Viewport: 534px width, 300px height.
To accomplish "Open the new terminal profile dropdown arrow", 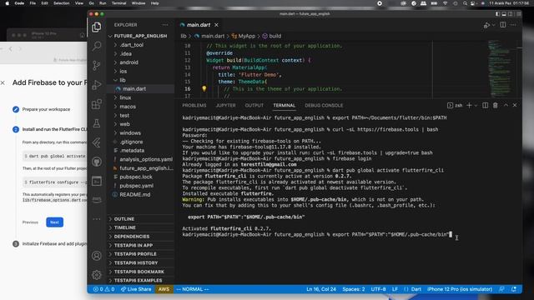I will (476, 106).
